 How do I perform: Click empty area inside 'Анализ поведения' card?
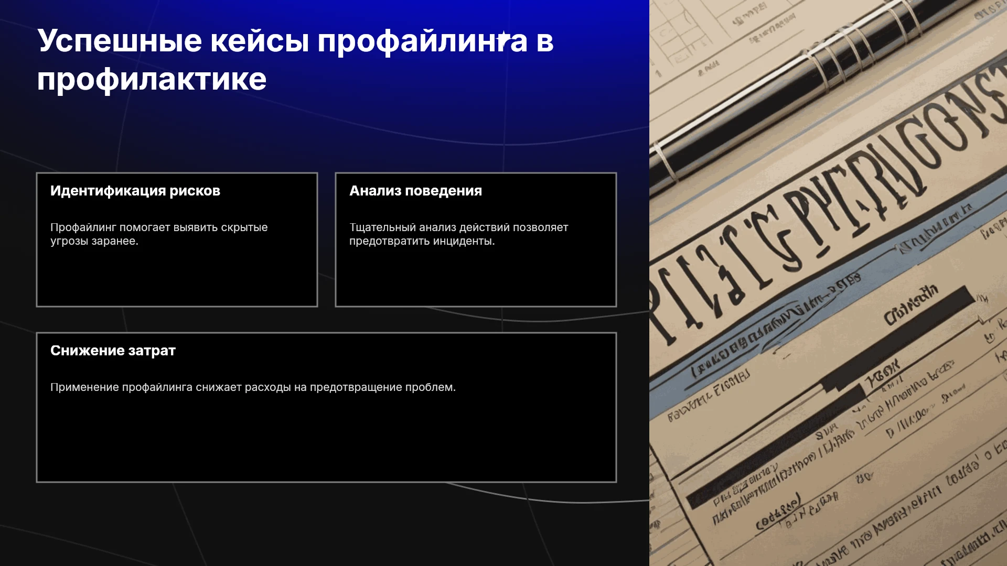click(x=476, y=278)
